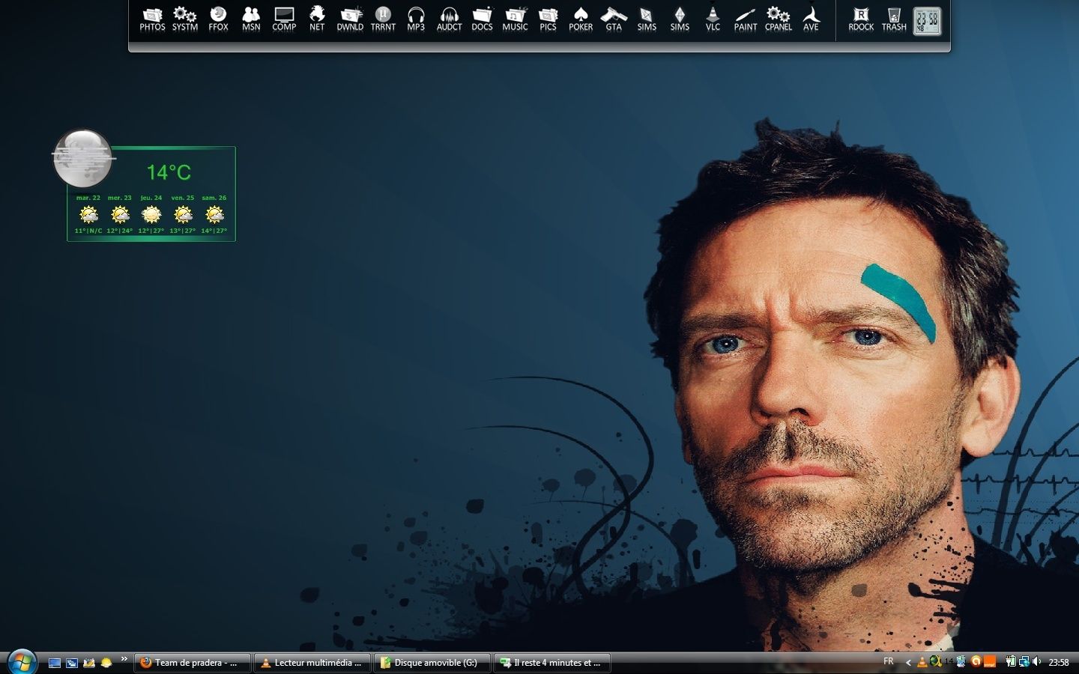1079x674 pixels.
Task: Open VLC cone icon in dock
Action: click(713, 19)
